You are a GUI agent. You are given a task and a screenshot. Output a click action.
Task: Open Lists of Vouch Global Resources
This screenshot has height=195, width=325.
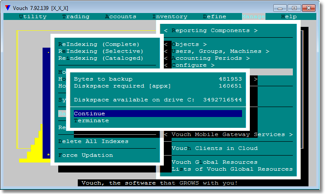pos(232,169)
